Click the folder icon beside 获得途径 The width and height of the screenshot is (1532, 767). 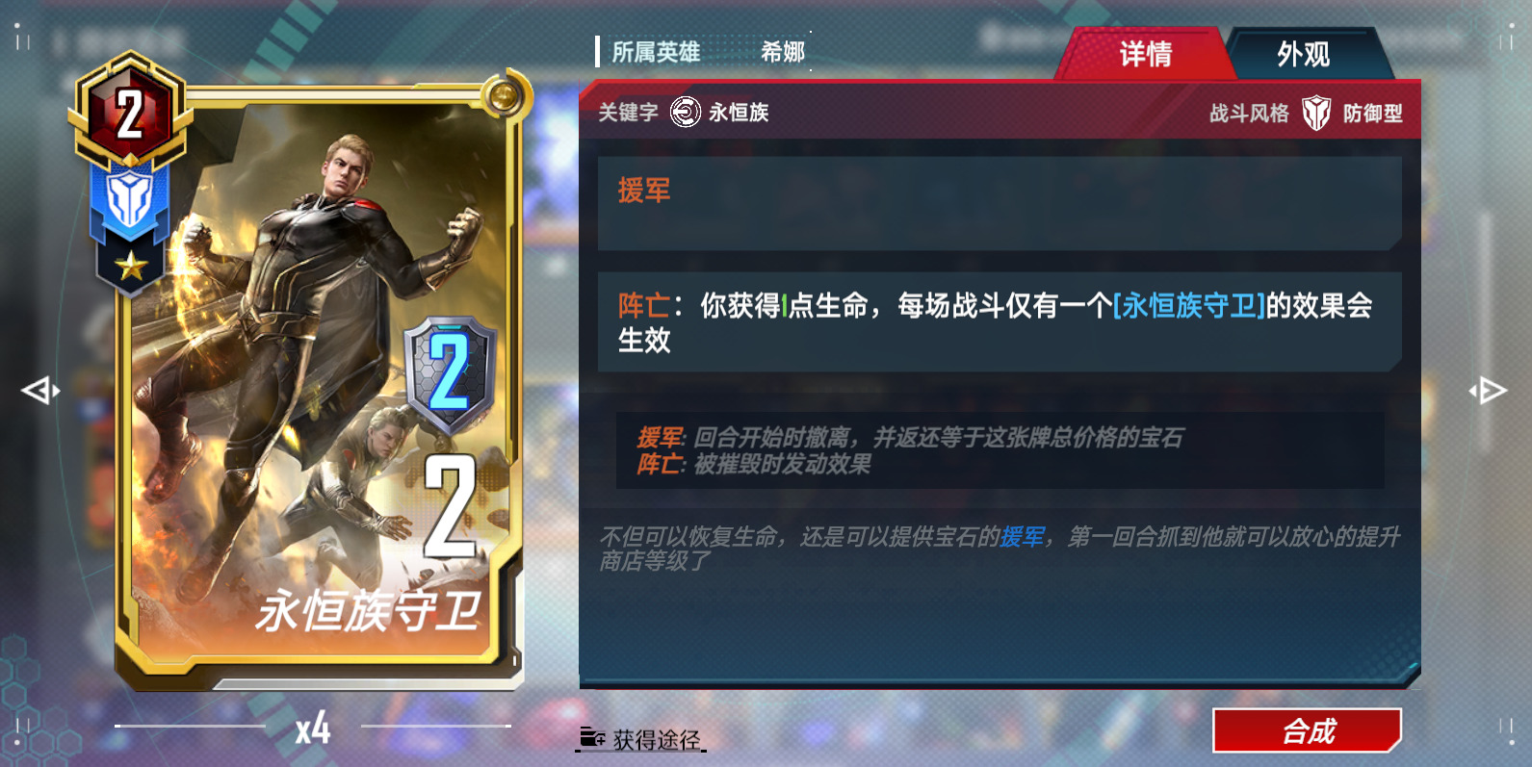pyautogui.click(x=592, y=739)
